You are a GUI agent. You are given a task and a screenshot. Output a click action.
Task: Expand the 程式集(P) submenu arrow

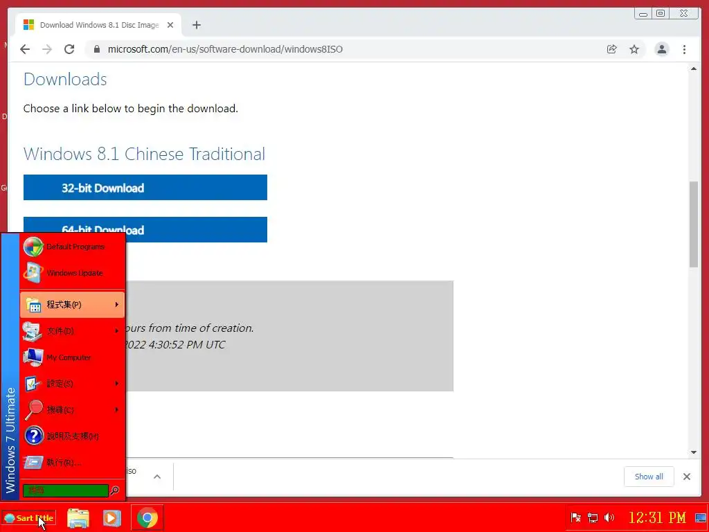(116, 305)
